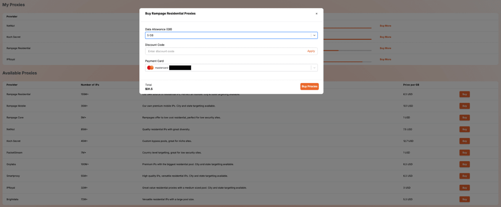
Task: Click the Price per GB column header
Action: pyautogui.click(x=412, y=84)
